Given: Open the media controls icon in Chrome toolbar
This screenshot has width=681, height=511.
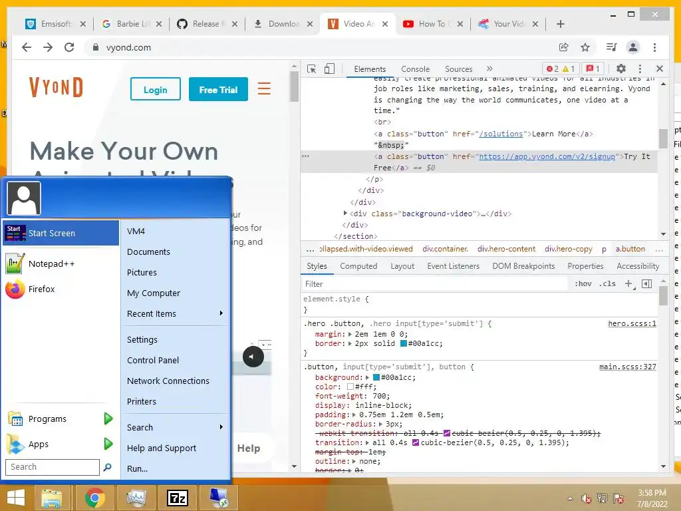Looking at the screenshot, I should point(612,47).
